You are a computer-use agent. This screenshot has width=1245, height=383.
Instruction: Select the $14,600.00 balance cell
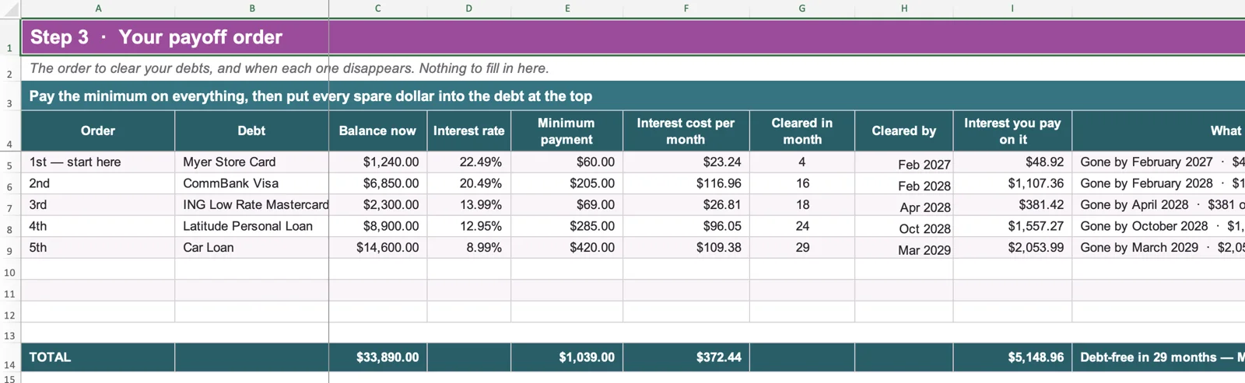(x=378, y=248)
